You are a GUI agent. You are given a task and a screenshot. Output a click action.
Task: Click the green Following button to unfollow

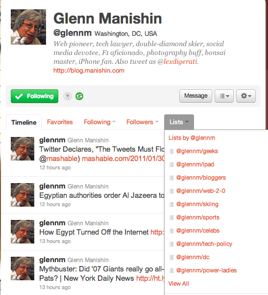[x=35, y=96]
